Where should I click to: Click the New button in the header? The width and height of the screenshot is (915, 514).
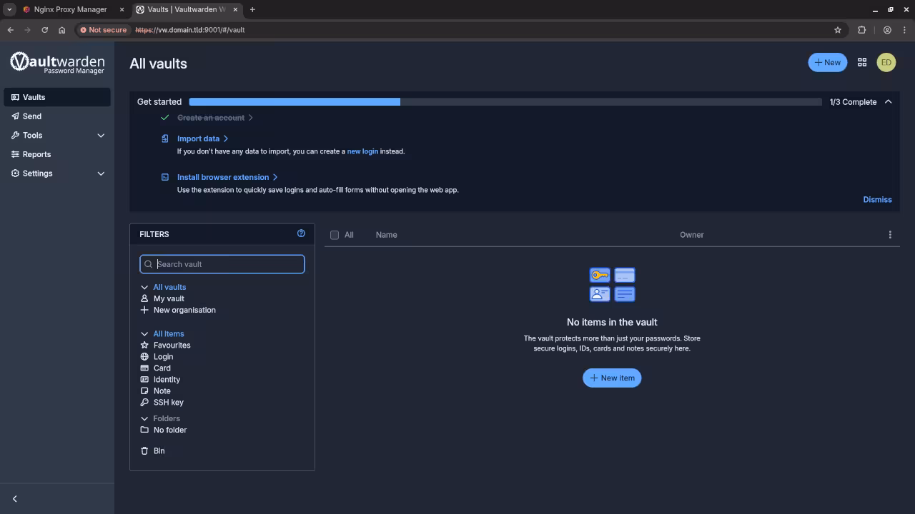coord(827,62)
